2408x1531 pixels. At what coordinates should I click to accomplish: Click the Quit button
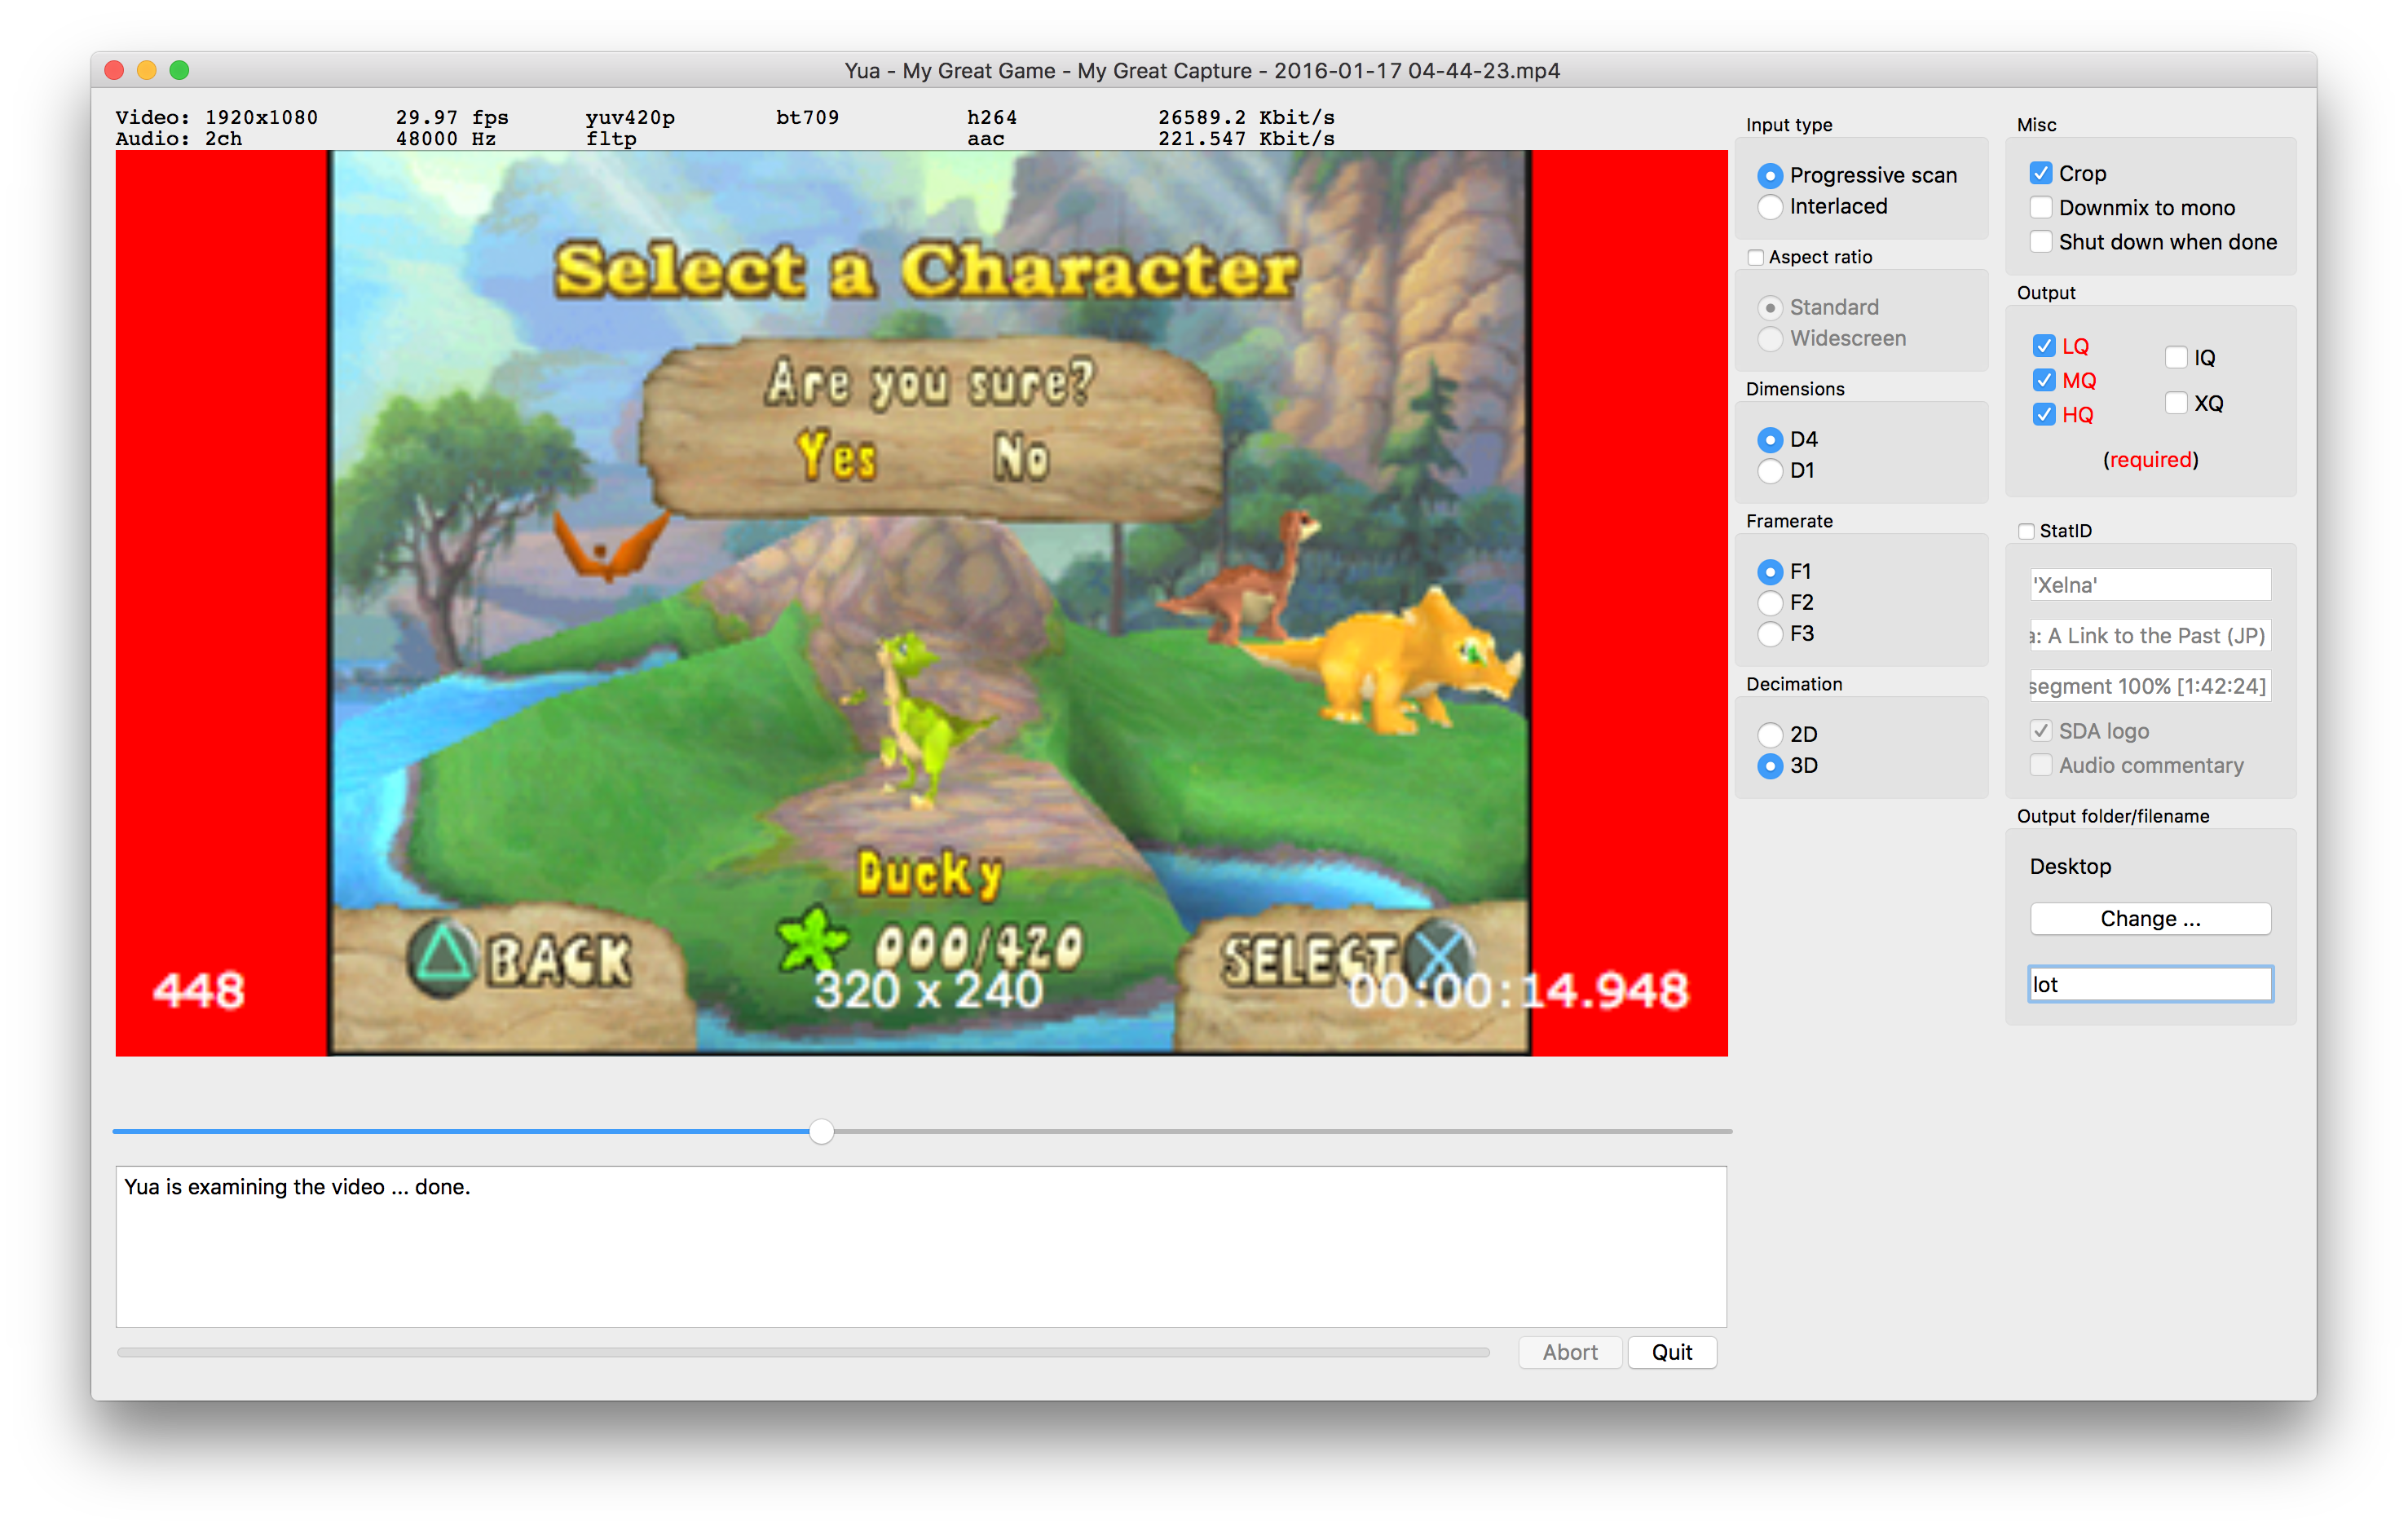[x=1671, y=1352]
